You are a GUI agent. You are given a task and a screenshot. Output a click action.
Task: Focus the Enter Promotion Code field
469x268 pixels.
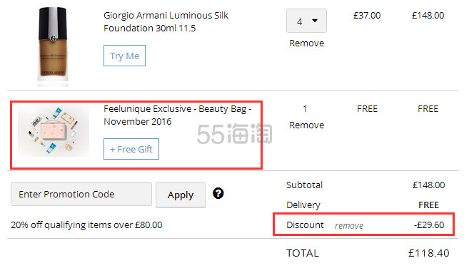coord(81,194)
